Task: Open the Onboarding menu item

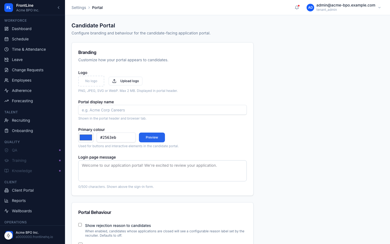Action: point(22,131)
